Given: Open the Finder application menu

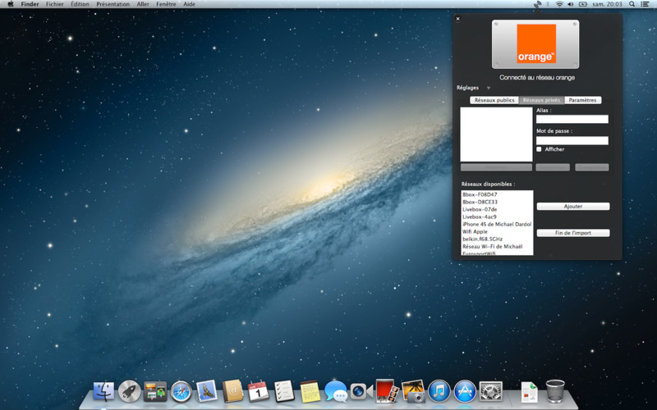Looking at the screenshot, I should 30,4.
